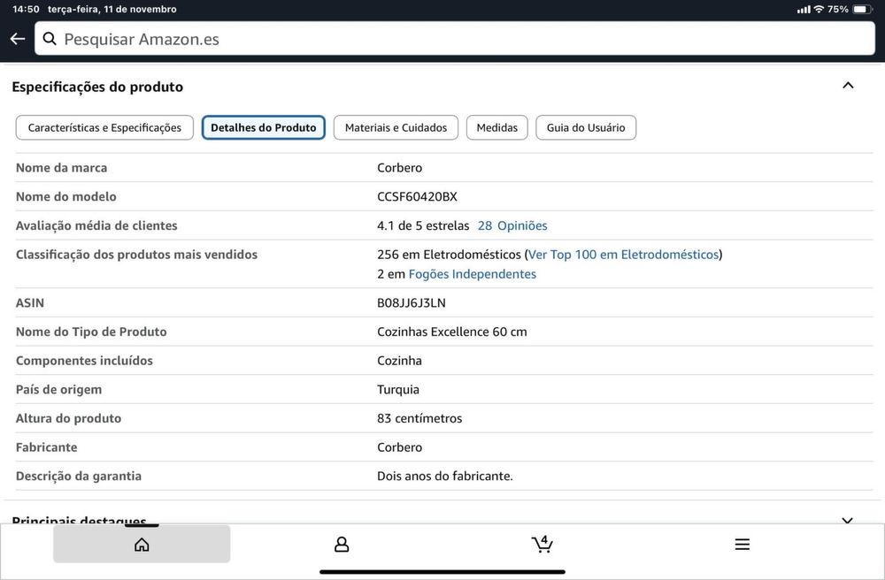885x580 pixels.
Task: Select the Características e Especificações tab
Action: 104,127
